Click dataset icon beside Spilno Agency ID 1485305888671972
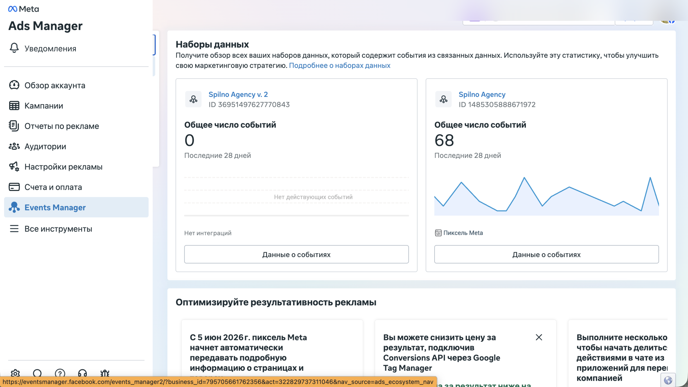 [443, 99]
